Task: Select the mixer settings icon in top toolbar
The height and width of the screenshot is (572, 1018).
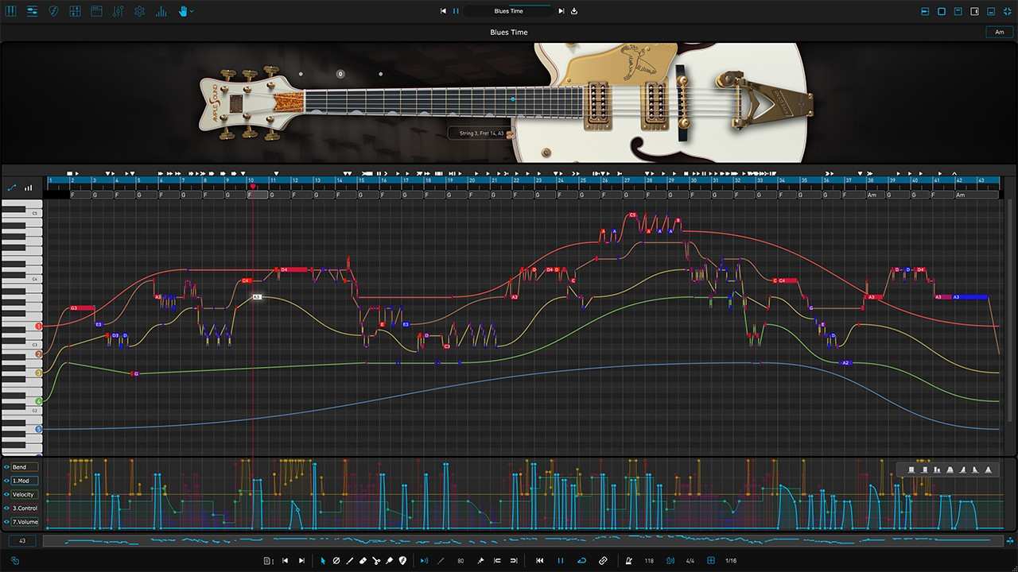Action: (x=32, y=11)
